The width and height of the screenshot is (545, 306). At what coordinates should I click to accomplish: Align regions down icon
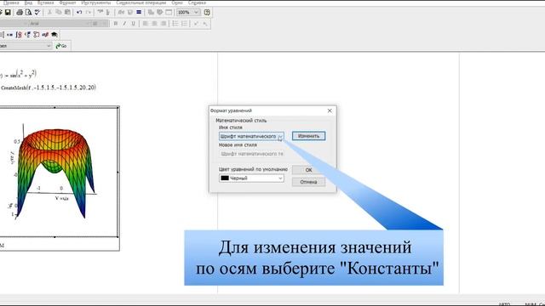click(108, 12)
